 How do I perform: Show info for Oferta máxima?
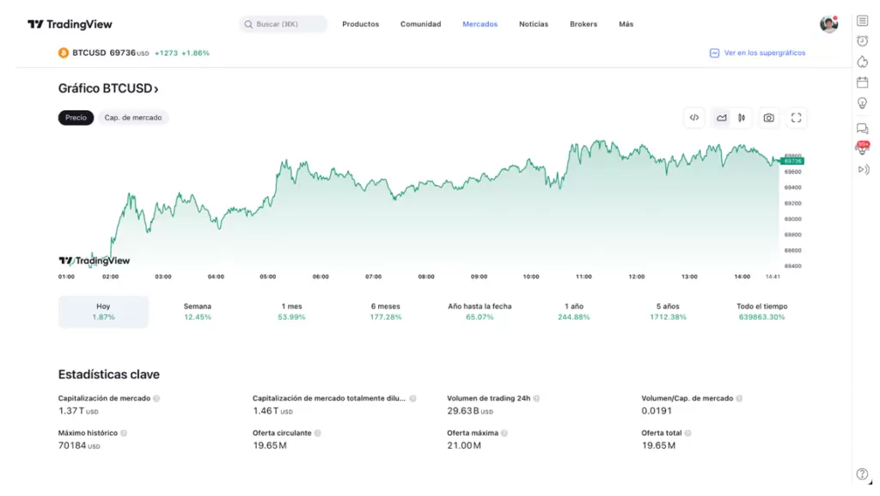coord(504,433)
